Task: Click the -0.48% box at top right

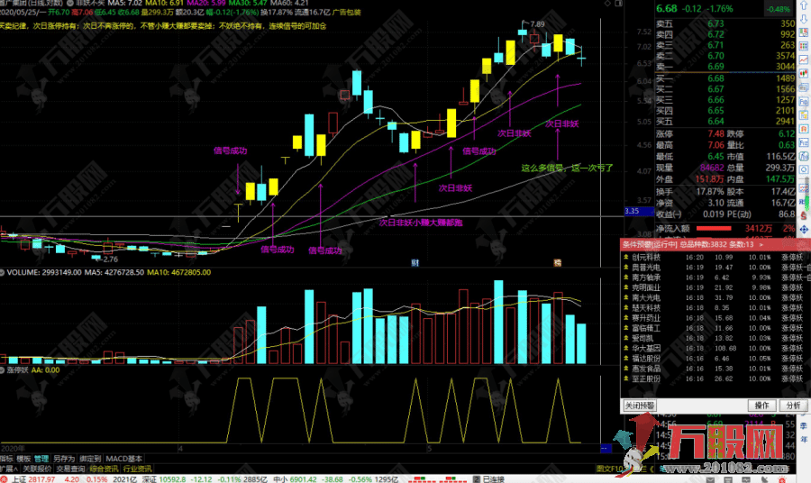Action: 779,9
